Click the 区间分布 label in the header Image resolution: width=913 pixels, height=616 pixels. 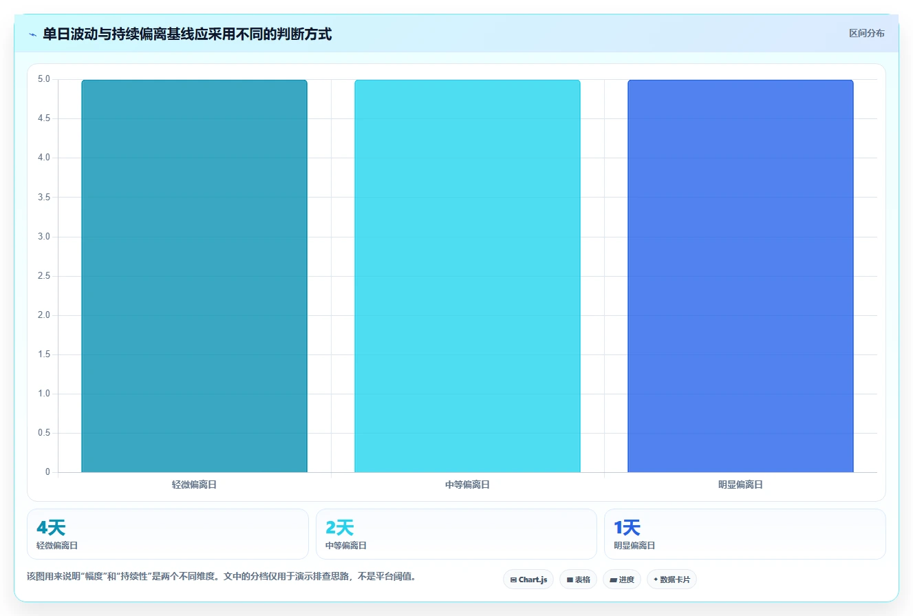click(866, 33)
